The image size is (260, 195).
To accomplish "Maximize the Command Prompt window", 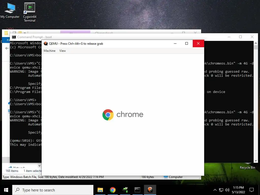I will point(240,37).
